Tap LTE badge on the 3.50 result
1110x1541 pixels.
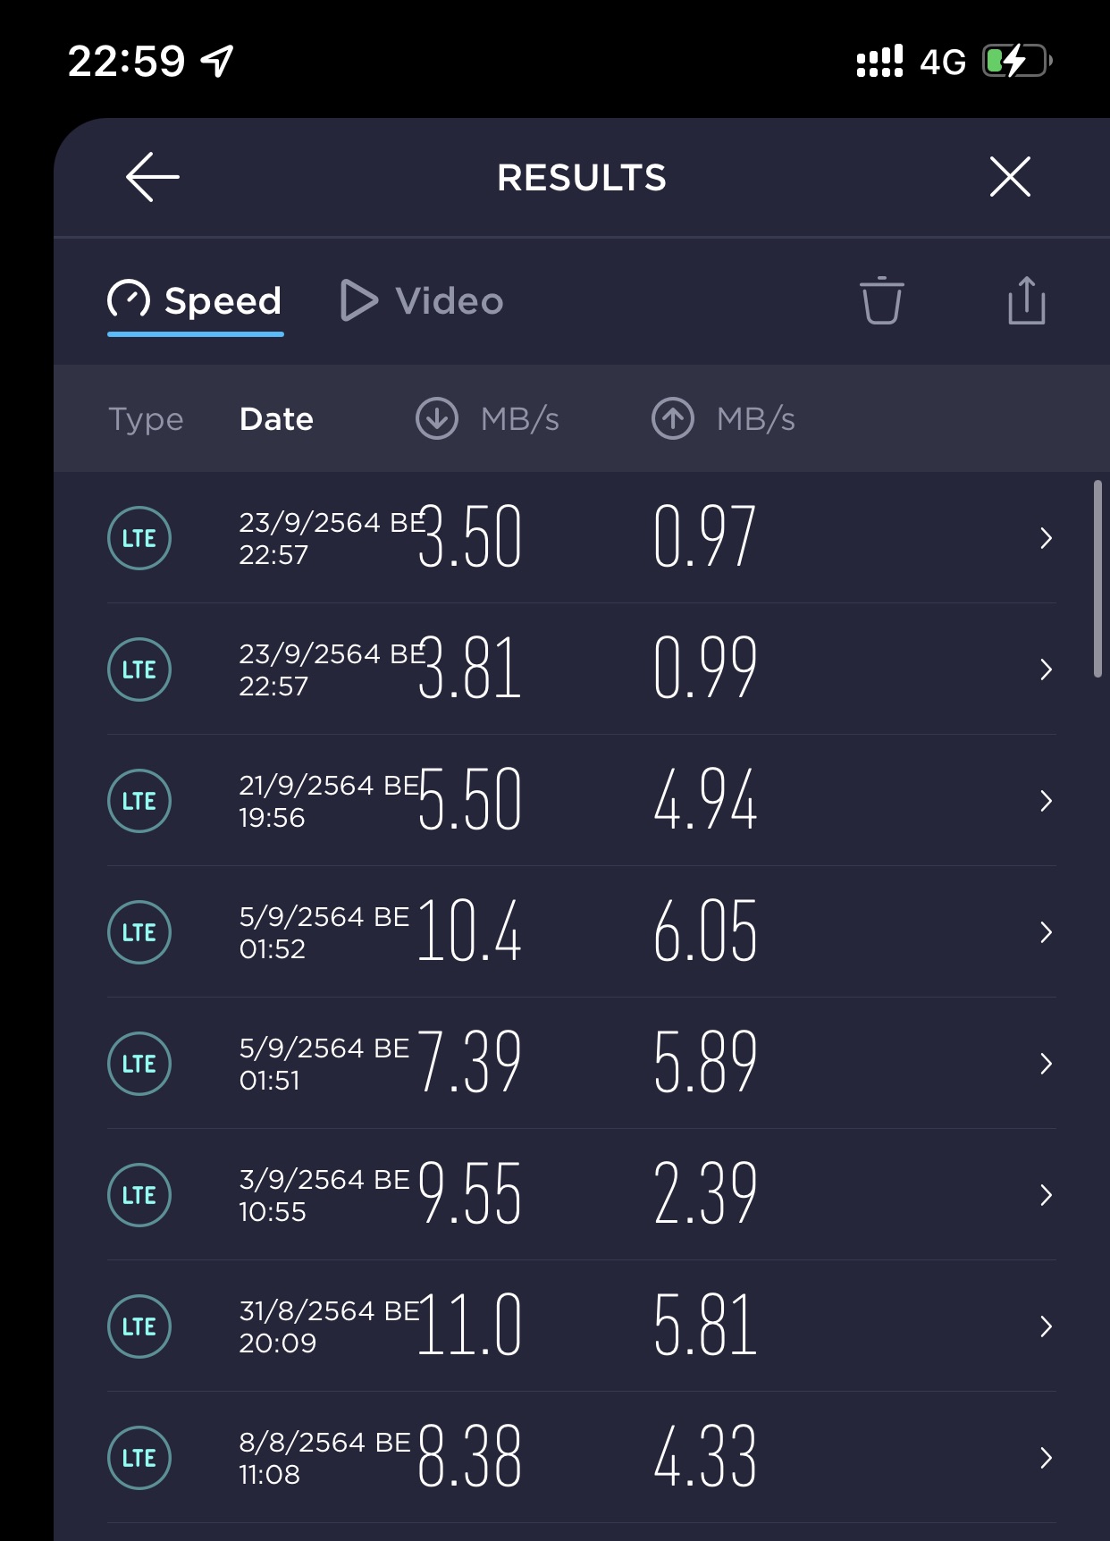[x=139, y=538]
